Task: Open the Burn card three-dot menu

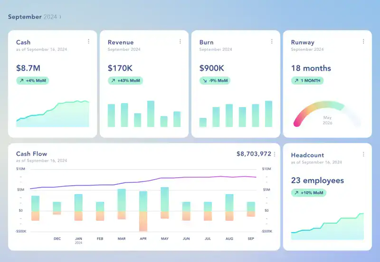Action: click(x=272, y=42)
